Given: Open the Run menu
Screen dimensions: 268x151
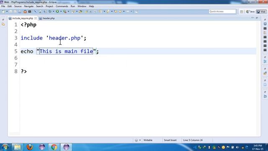Looking at the screenshot, I should click(73, 6).
